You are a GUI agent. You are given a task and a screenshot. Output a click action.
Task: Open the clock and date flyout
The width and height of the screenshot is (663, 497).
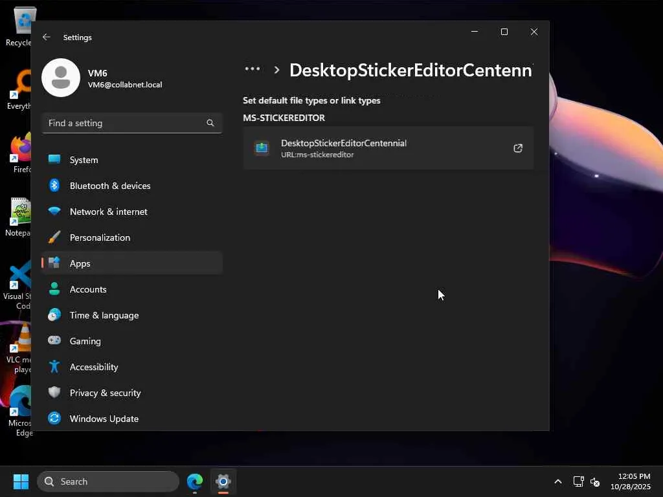point(631,481)
